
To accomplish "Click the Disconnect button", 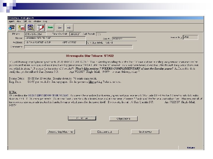I will pyautogui.click(x=104, y=132).
